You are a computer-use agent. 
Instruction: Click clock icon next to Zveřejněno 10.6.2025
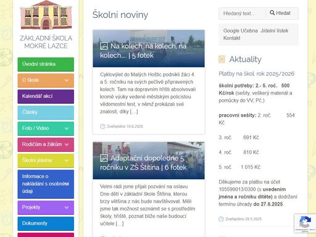(102, 127)
